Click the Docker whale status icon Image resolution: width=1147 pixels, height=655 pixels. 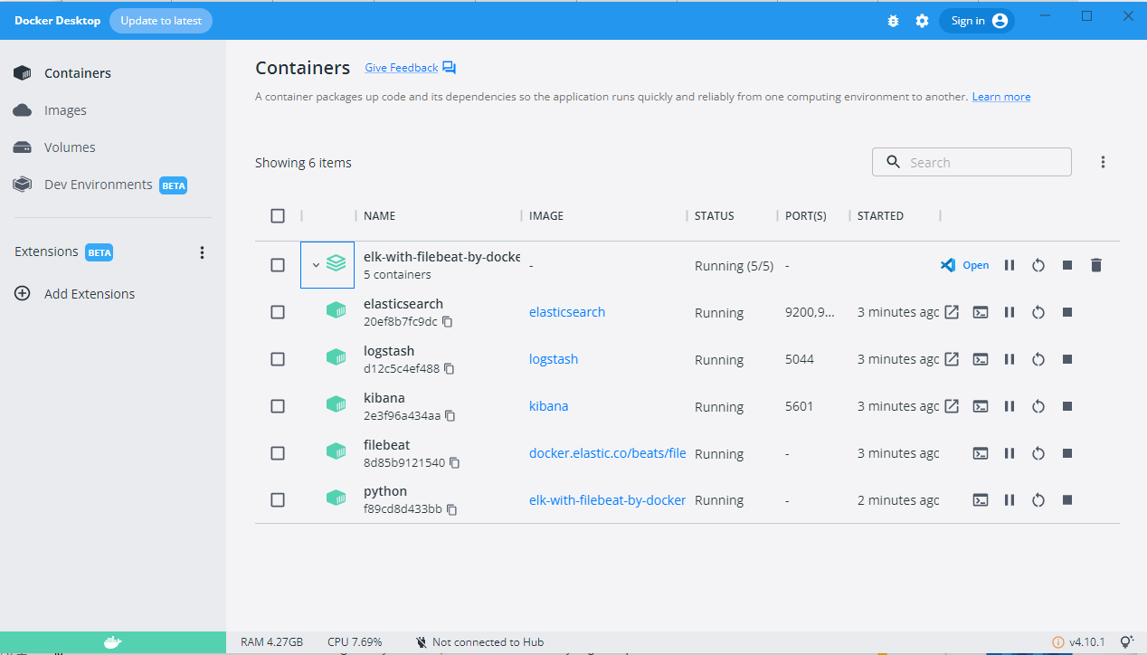coord(112,642)
